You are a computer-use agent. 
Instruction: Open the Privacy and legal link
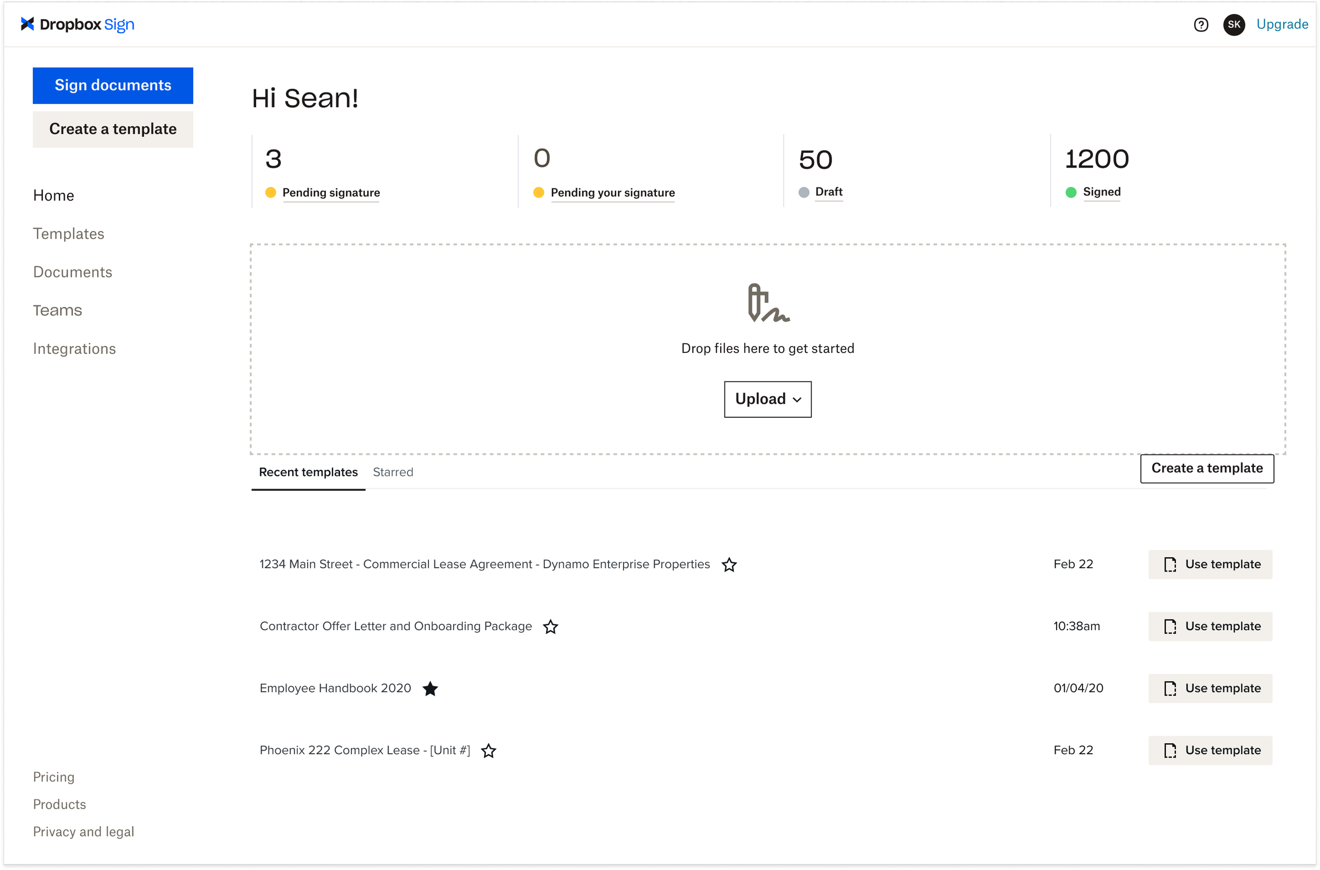pos(83,832)
